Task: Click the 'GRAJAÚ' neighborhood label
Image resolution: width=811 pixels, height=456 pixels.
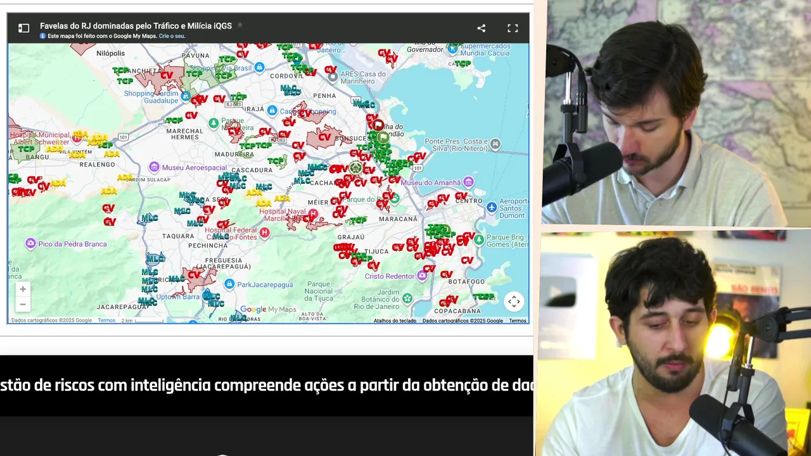Action: pos(351,237)
